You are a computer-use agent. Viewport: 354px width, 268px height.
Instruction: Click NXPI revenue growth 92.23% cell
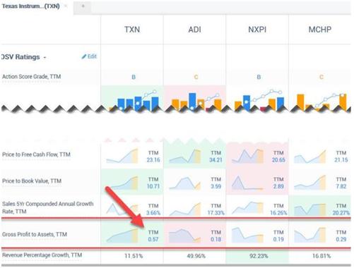(x=259, y=256)
